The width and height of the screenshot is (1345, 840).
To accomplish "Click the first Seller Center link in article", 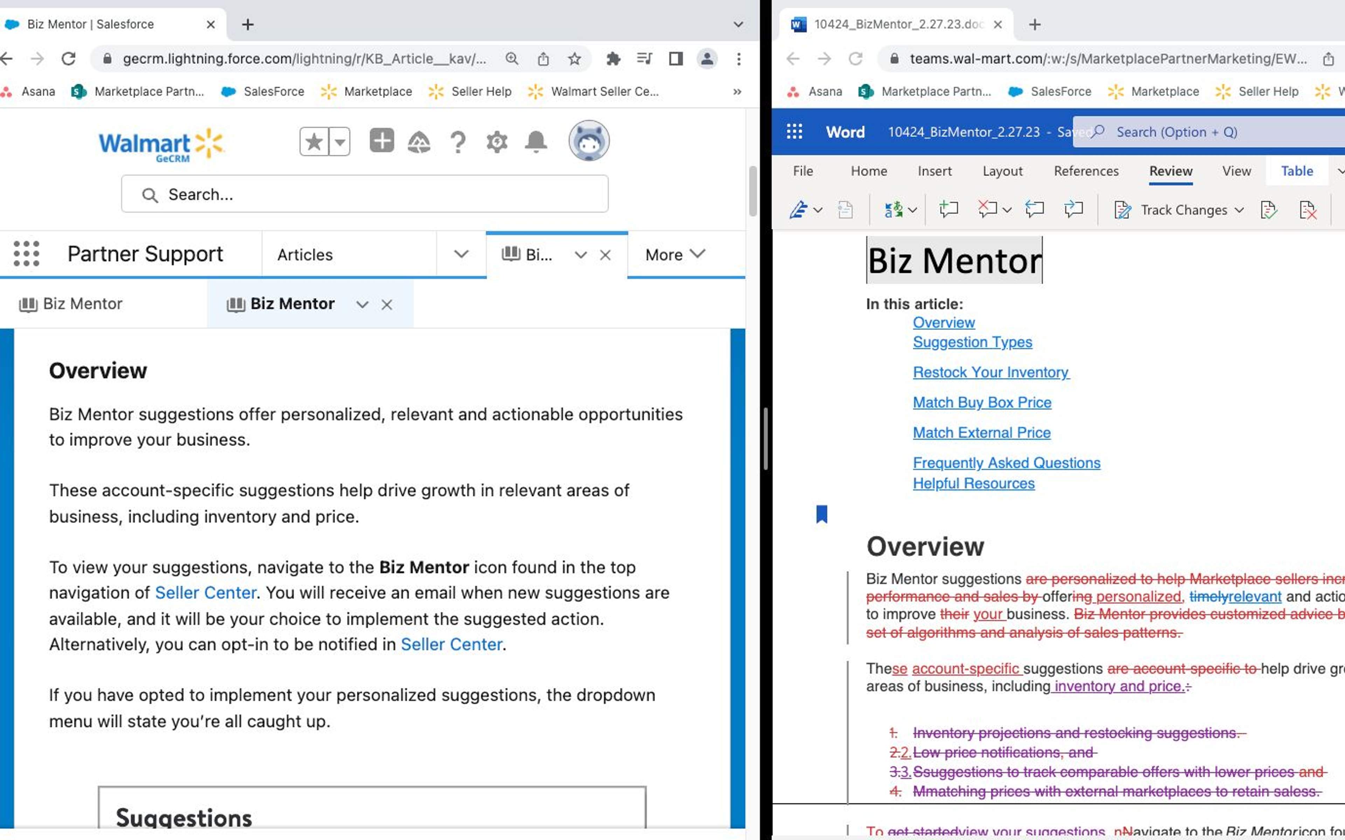I will point(206,593).
